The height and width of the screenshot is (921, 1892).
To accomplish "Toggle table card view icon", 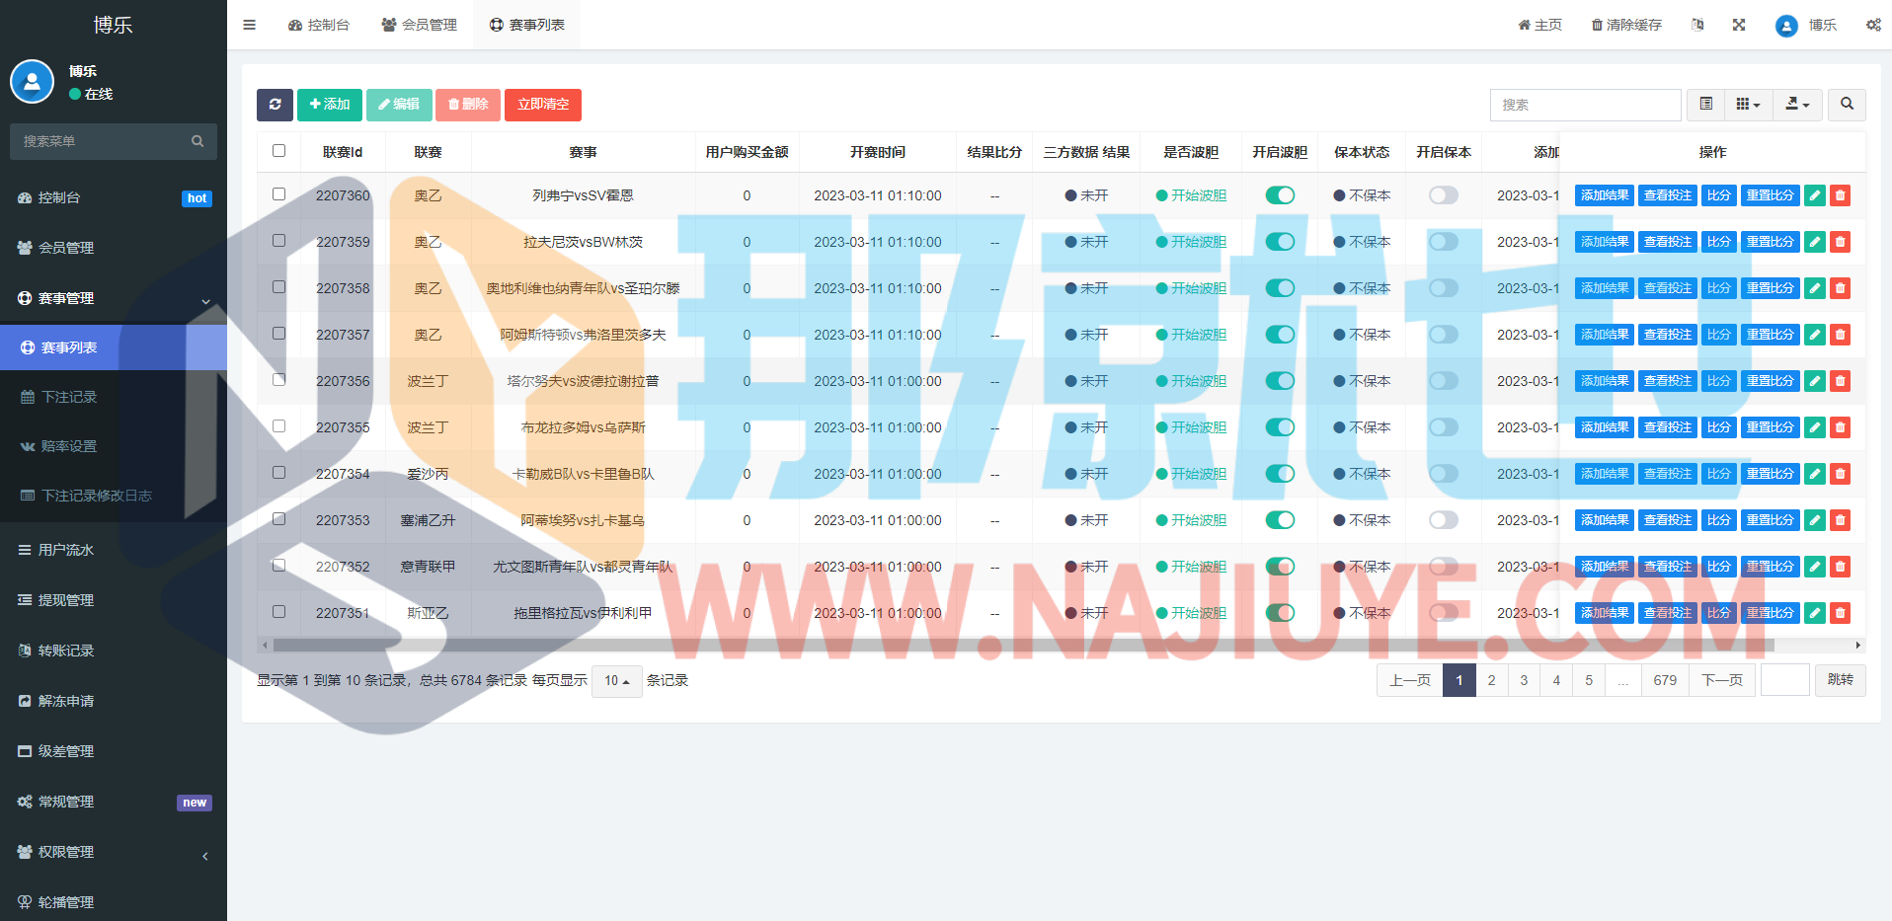I will click(x=1705, y=105).
